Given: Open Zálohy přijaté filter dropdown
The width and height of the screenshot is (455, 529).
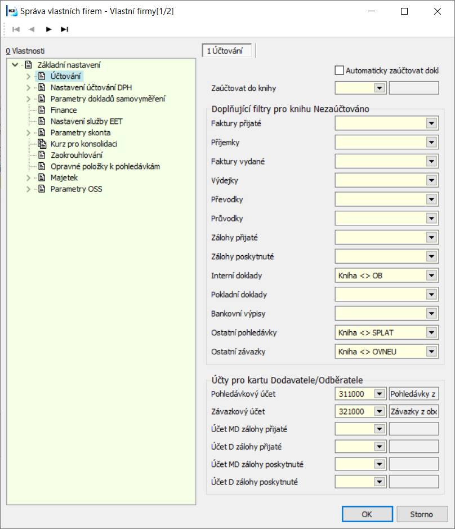Looking at the screenshot, I should [431, 238].
